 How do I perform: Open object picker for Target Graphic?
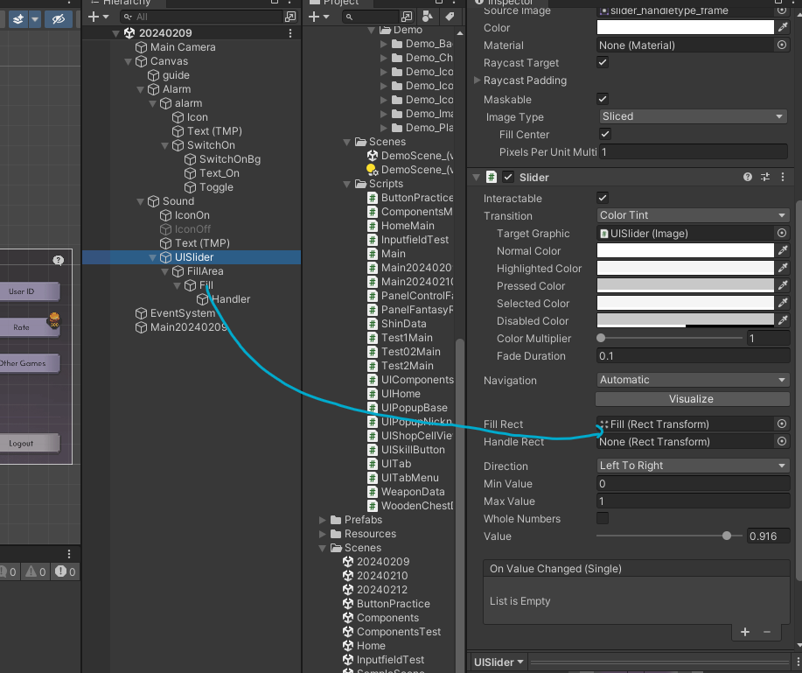(782, 234)
